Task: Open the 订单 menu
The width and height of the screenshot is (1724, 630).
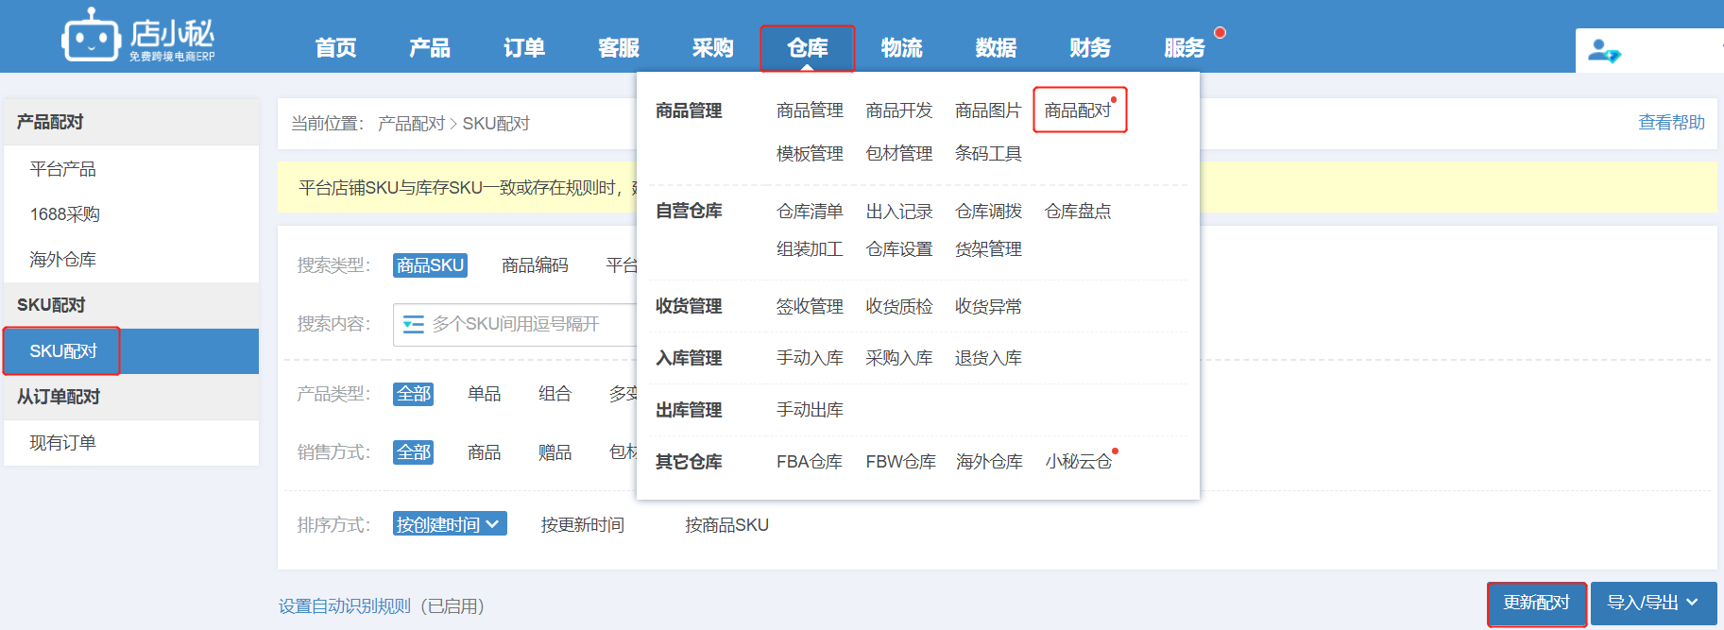Action: [x=524, y=47]
